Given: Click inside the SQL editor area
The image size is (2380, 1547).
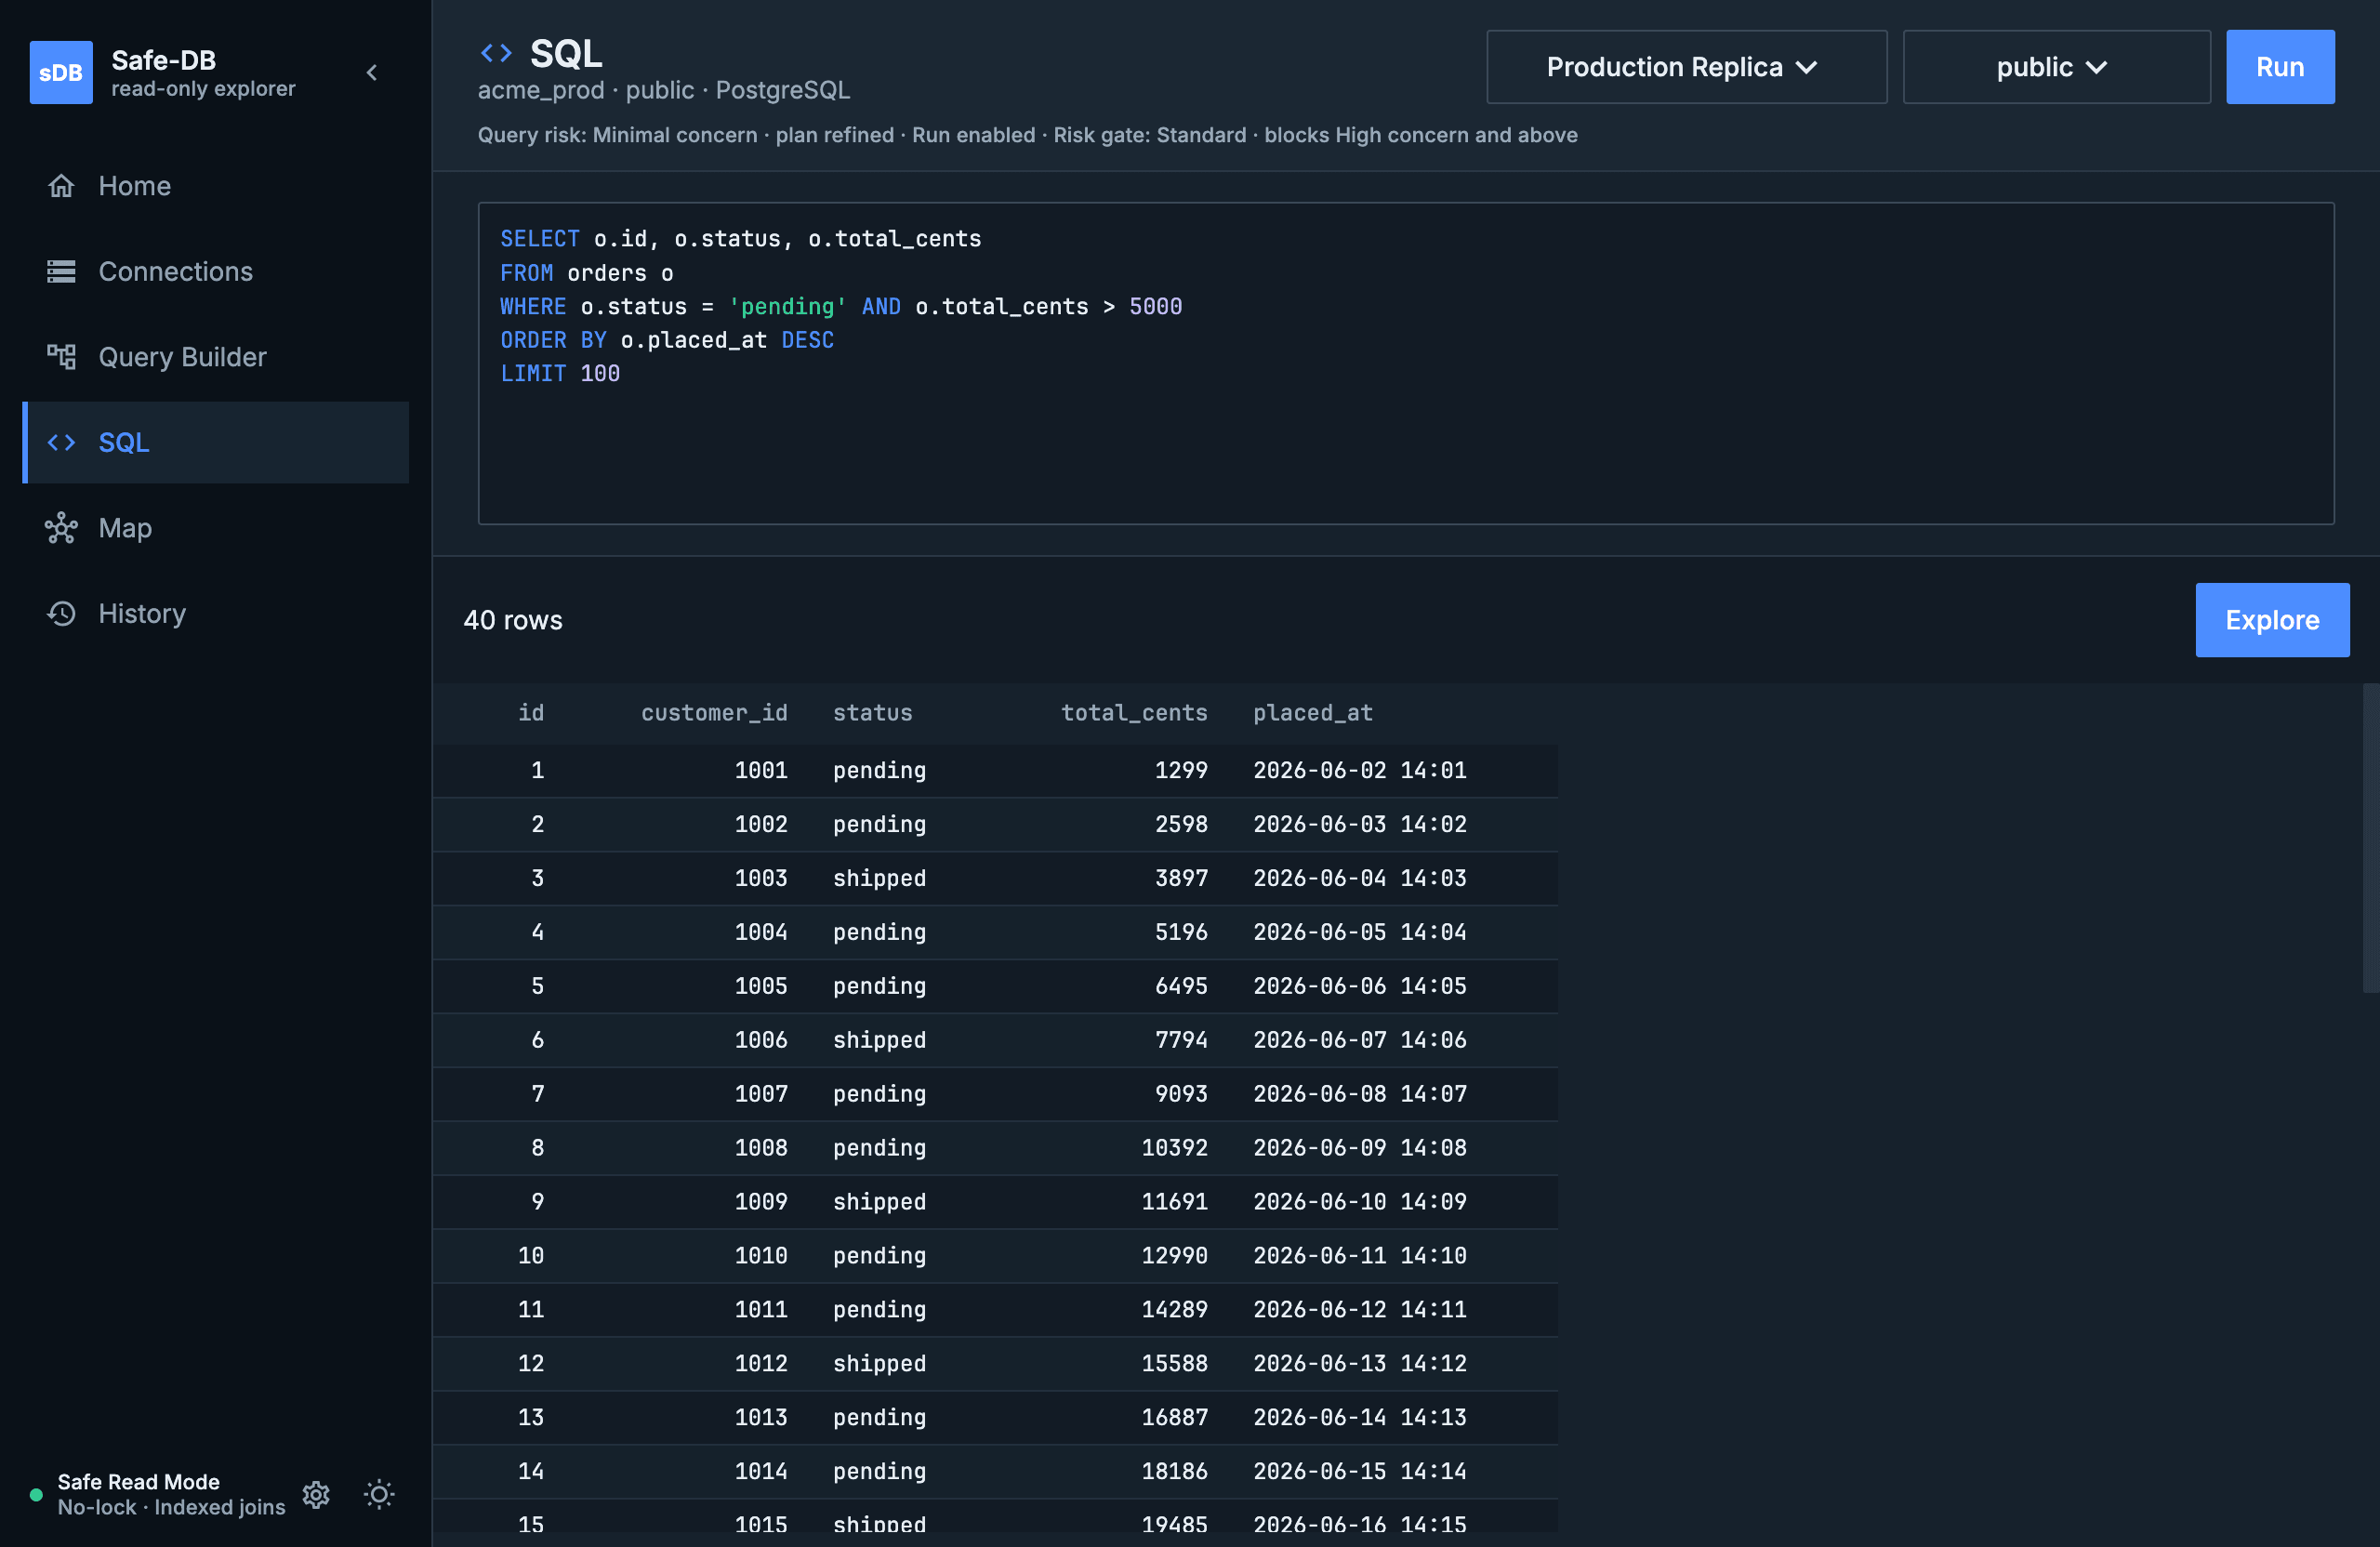Looking at the screenshot, I should (1406, 363).
